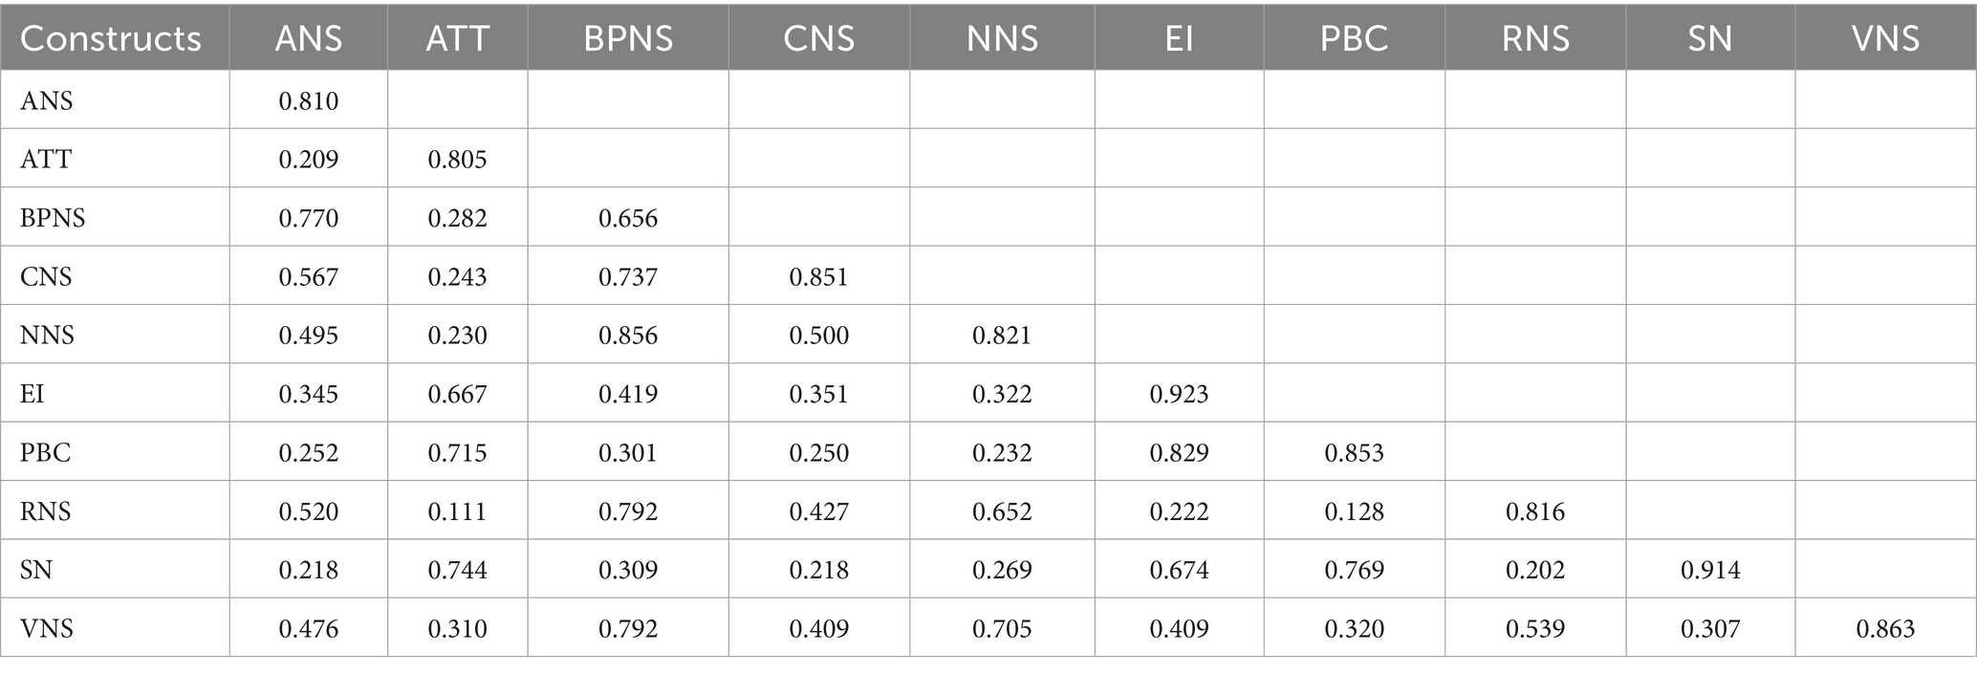Click the EI column header

(1179, 38)
